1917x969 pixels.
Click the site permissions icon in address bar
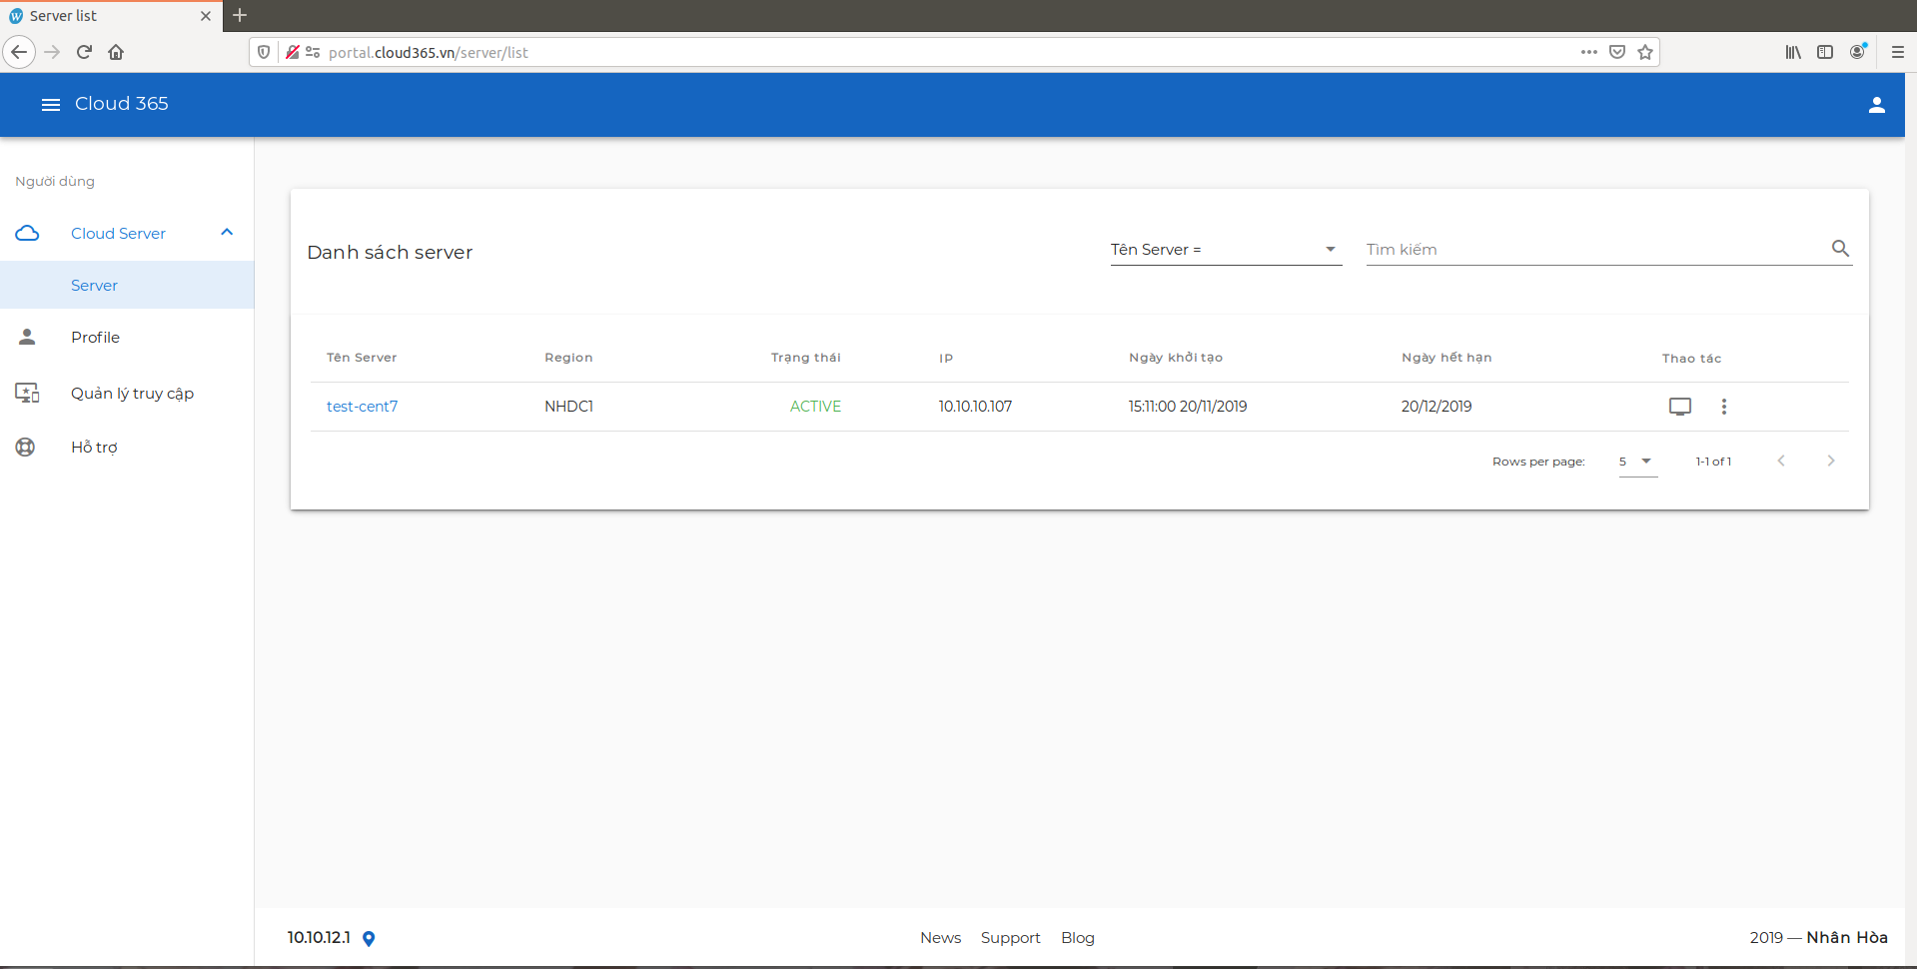tap(313, 52)
